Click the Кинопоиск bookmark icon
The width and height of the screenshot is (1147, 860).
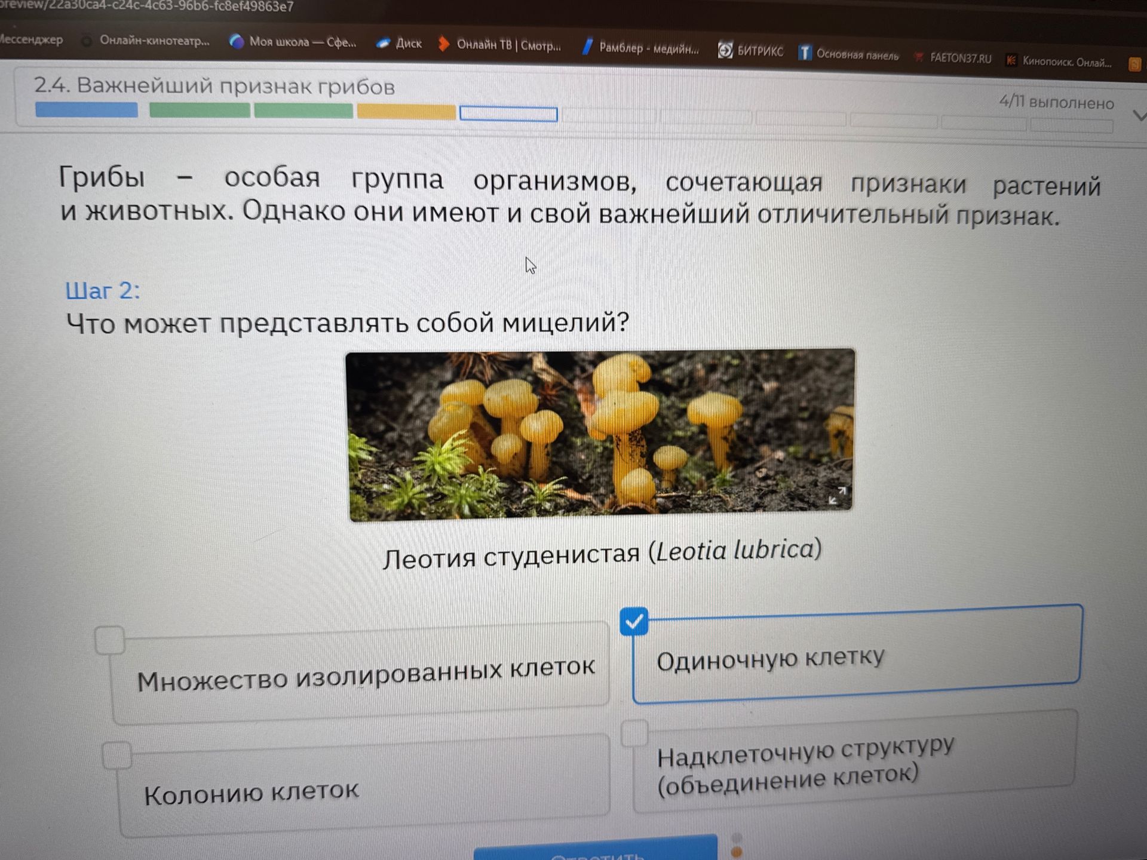[x=1011, y=60]
